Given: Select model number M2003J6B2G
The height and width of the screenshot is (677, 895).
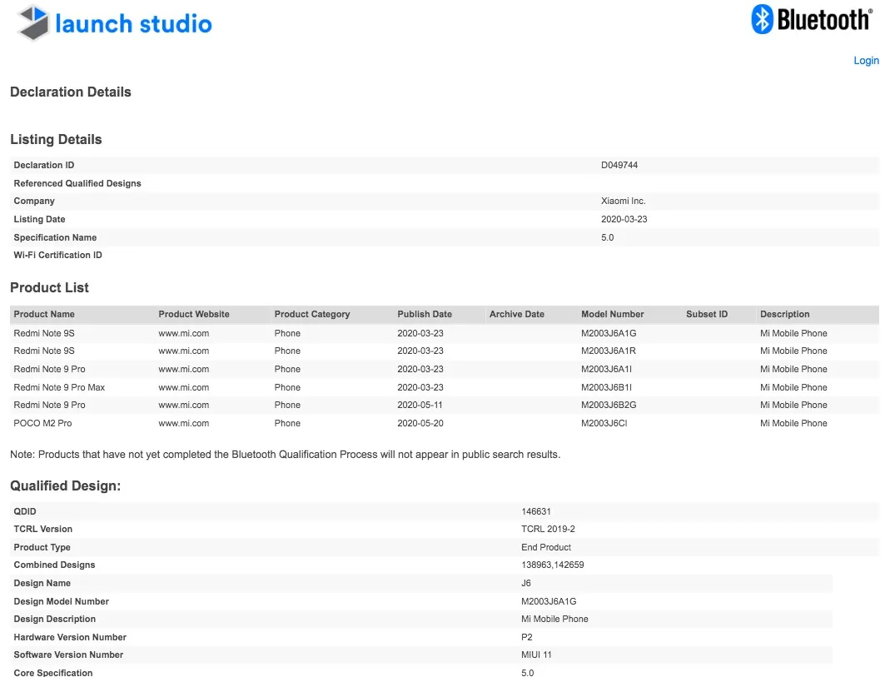Looking at the screenshot, I should click(609, 405).
